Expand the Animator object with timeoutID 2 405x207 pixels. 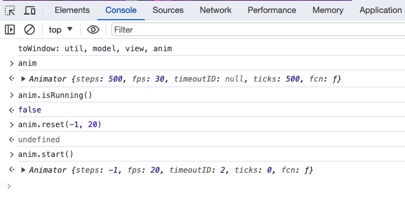coord(23,170)
